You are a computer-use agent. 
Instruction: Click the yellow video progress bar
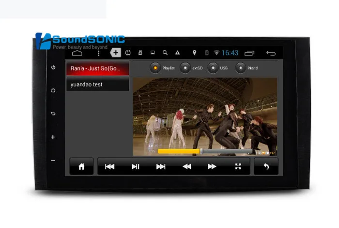pyautogui.click(x=205, y=151)
